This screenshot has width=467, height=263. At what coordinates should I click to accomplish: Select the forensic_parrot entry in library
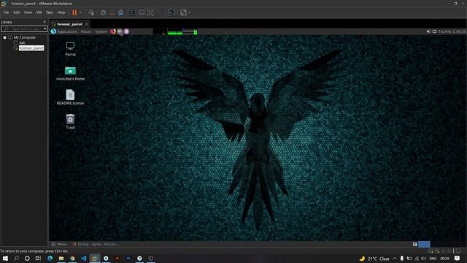[31, 48]
